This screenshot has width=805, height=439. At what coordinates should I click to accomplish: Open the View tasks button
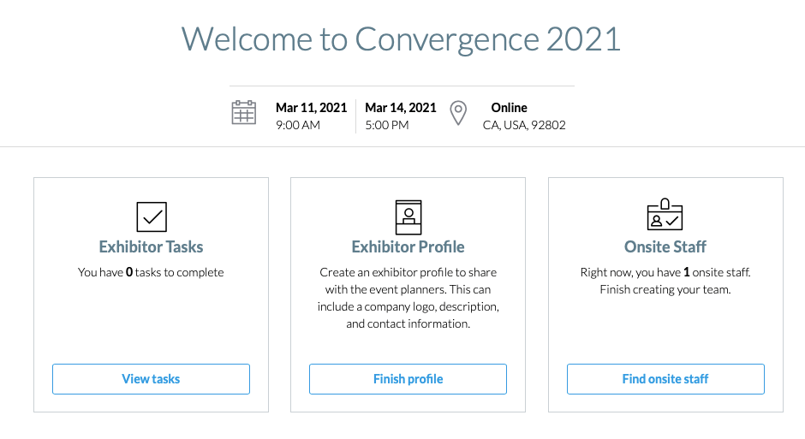[151, 379]
